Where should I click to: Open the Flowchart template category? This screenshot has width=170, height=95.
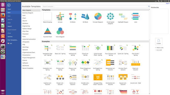25,34
